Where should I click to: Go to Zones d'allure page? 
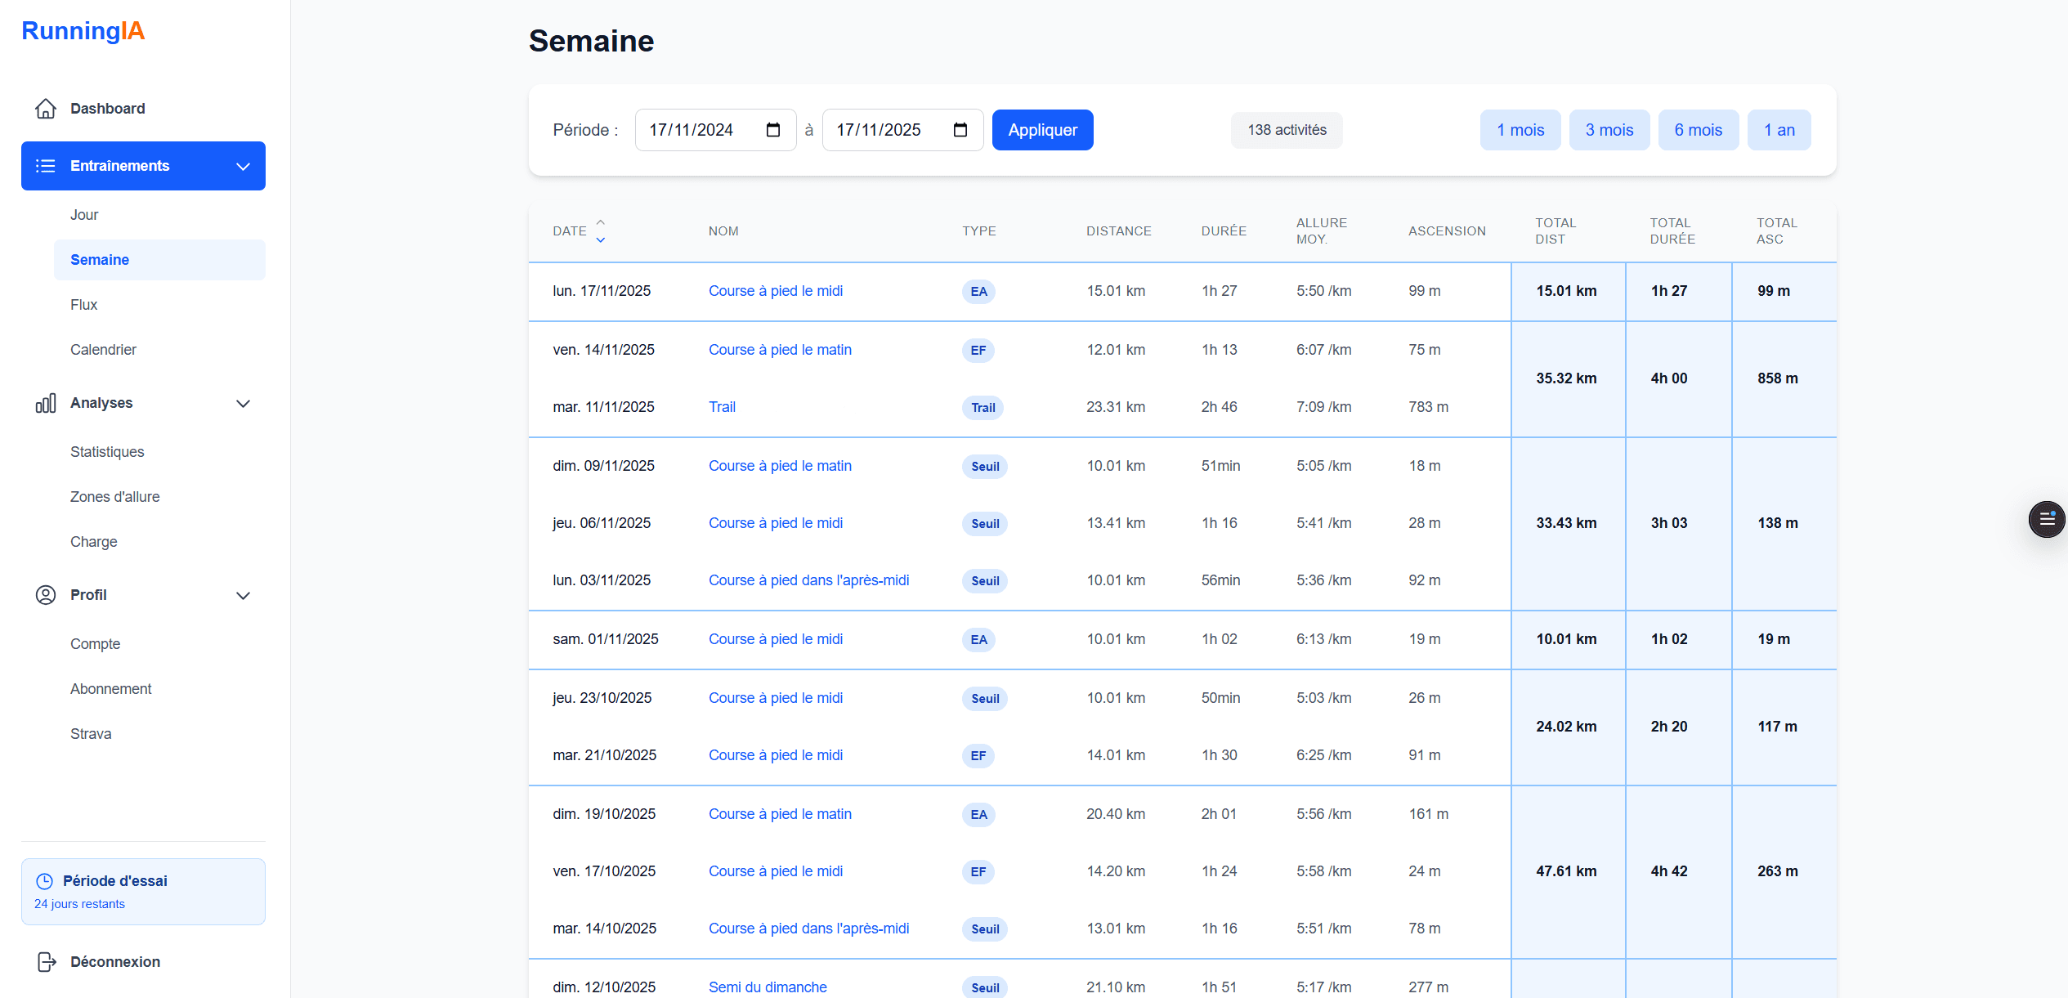(x=115, y=497)
